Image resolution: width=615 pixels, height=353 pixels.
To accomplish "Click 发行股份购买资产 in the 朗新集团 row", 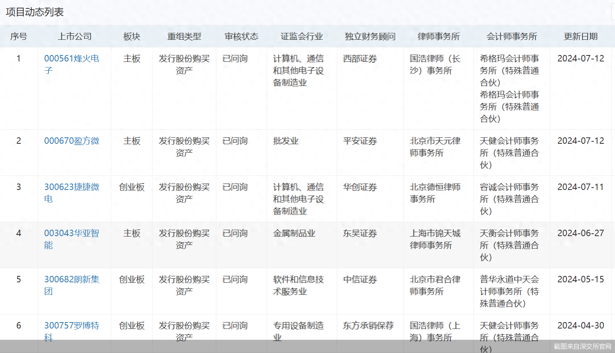I will pos(184,285).
